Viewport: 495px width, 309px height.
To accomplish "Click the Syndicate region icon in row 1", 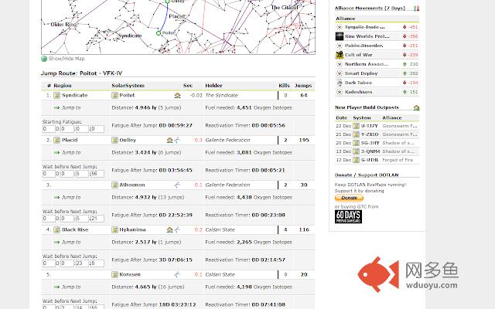I will [57, 95].
